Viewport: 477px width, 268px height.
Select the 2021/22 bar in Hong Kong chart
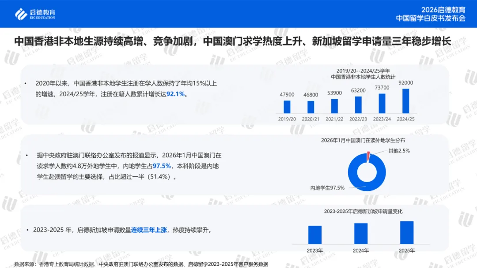(334, 106)
